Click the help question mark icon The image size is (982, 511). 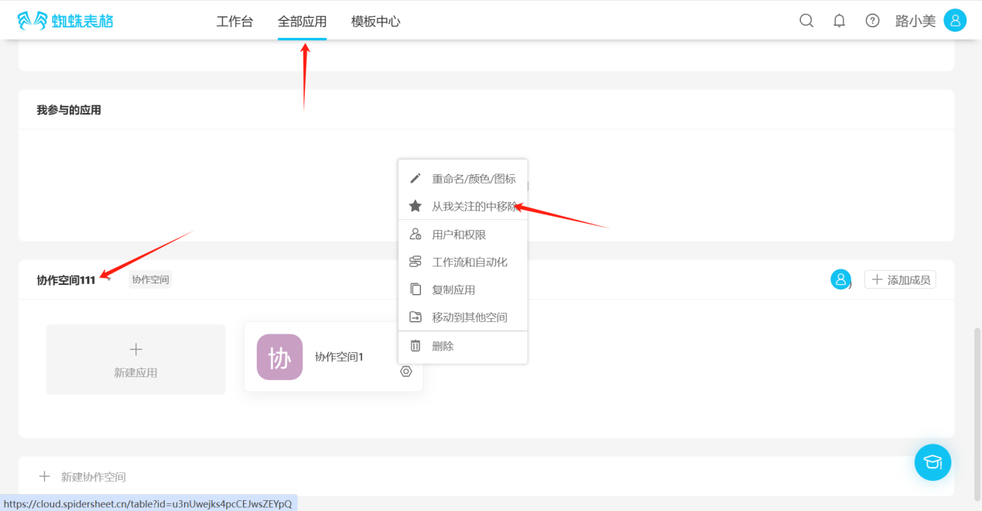[872, 21]
